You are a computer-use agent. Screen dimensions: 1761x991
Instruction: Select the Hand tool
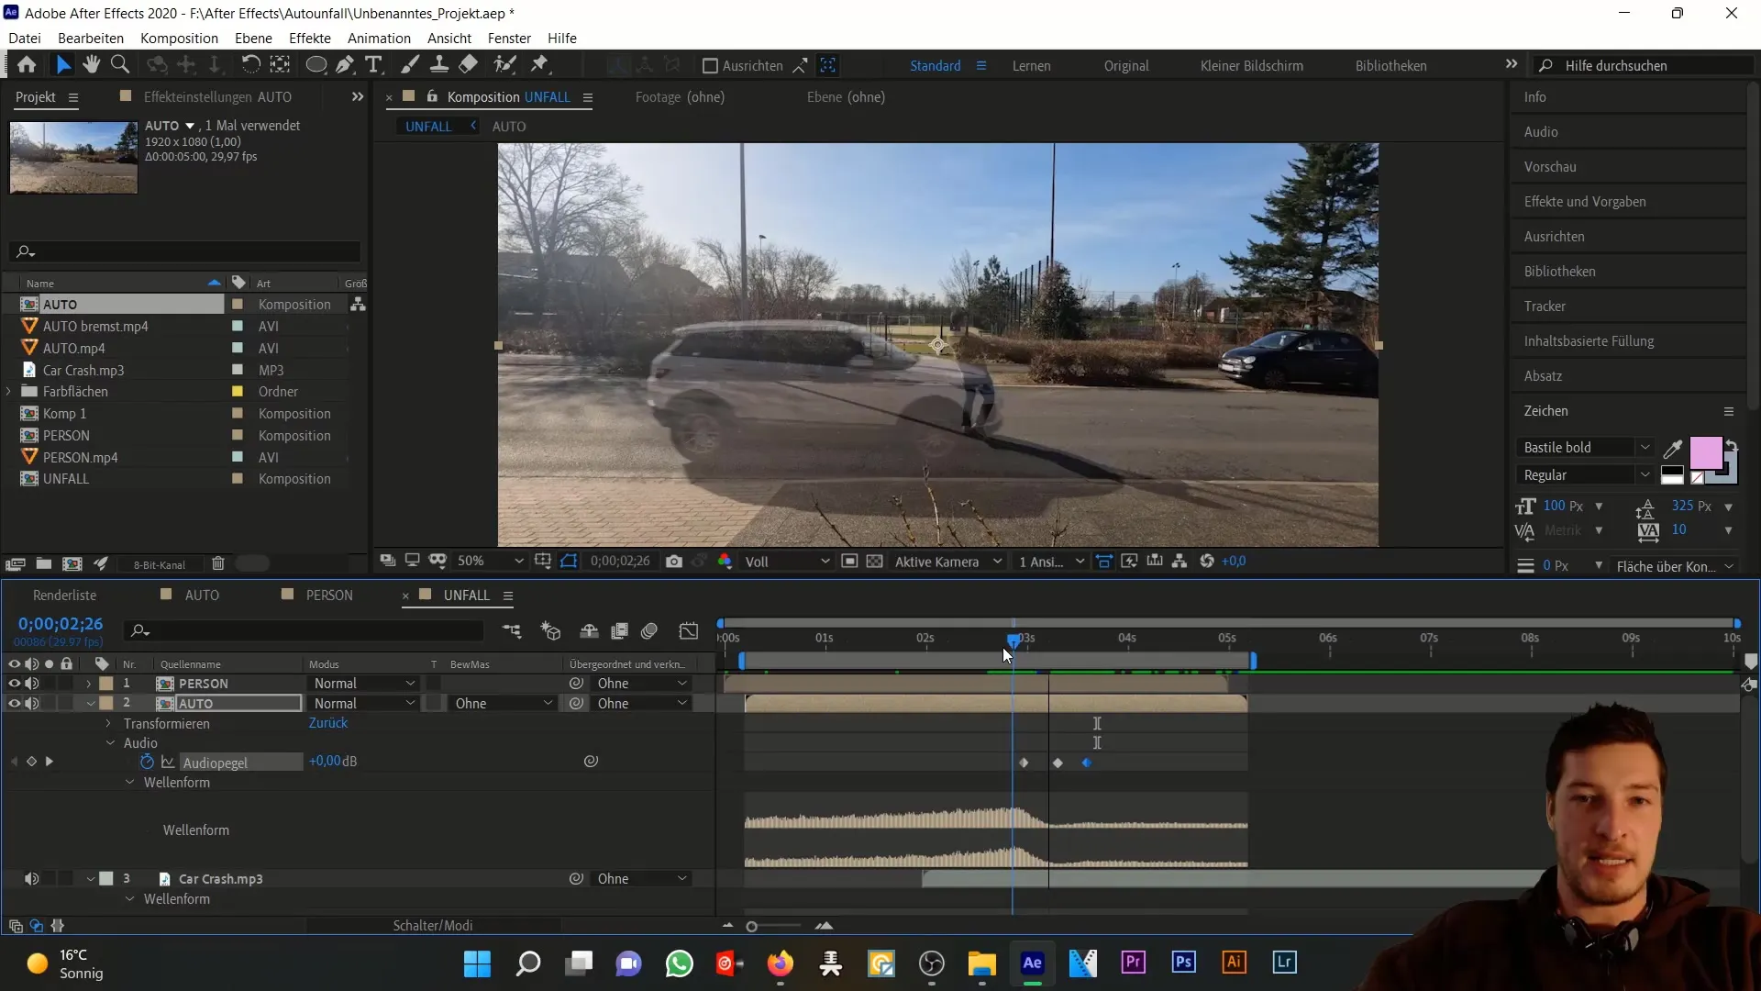[x=91, y=65]
